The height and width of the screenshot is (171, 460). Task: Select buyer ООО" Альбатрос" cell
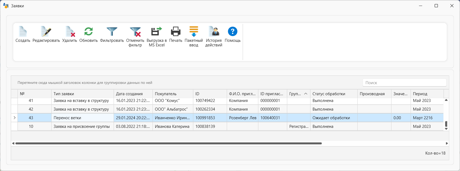pos(173,109)
